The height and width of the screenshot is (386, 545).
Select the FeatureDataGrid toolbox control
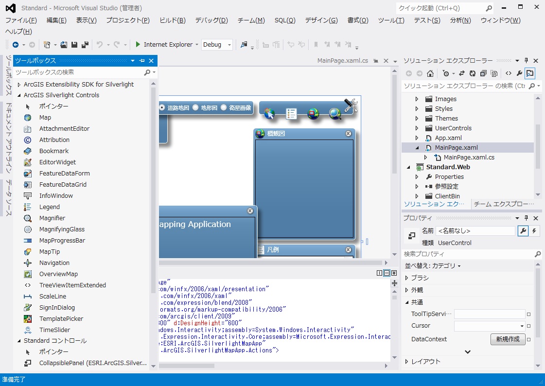click(63, 184)
